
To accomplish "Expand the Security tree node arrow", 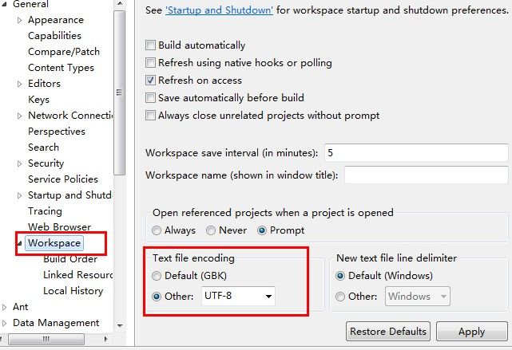I will pyautogui.click(x=20, y=163).
